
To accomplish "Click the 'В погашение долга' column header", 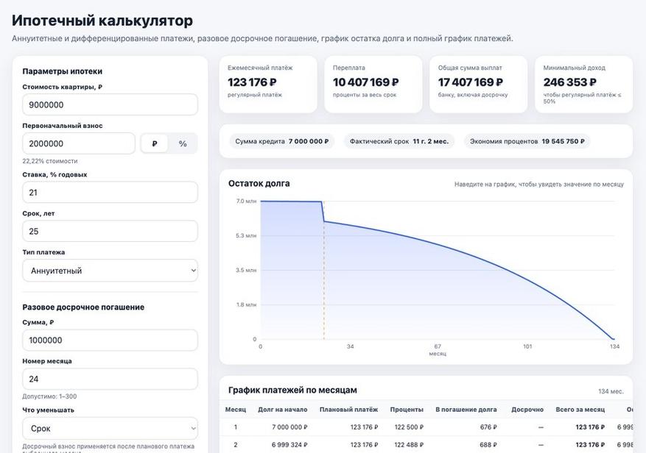I will pos(466,410).
